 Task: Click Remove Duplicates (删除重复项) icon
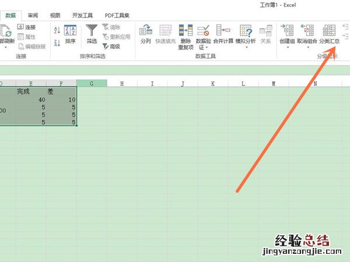(x=185, y=31)
